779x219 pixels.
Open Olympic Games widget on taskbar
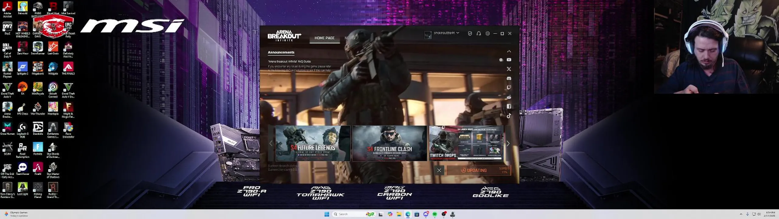(16, 214)
